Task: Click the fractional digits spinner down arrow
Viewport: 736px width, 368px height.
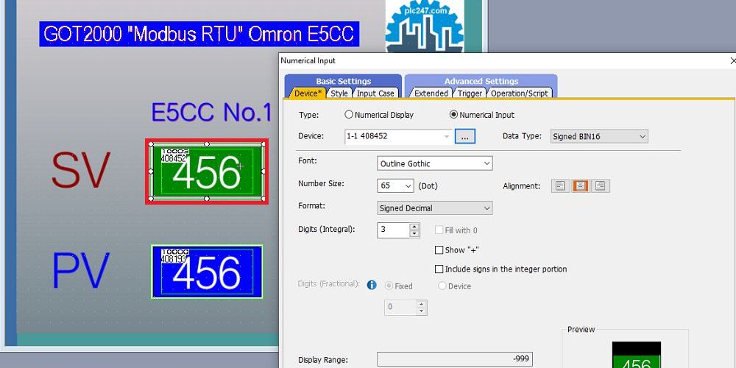Action: 422,311
